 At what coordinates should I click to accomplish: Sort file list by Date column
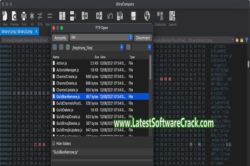tap(114, 57)
